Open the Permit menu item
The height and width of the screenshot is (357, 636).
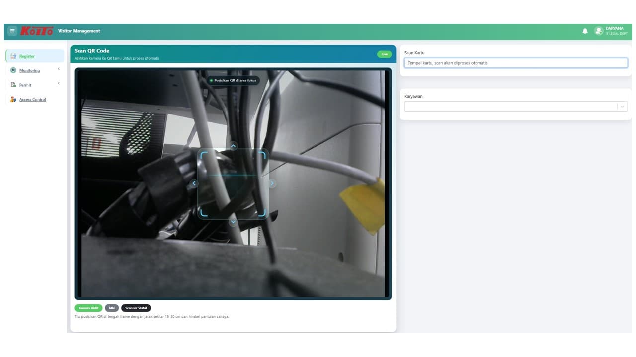[35, 85]
